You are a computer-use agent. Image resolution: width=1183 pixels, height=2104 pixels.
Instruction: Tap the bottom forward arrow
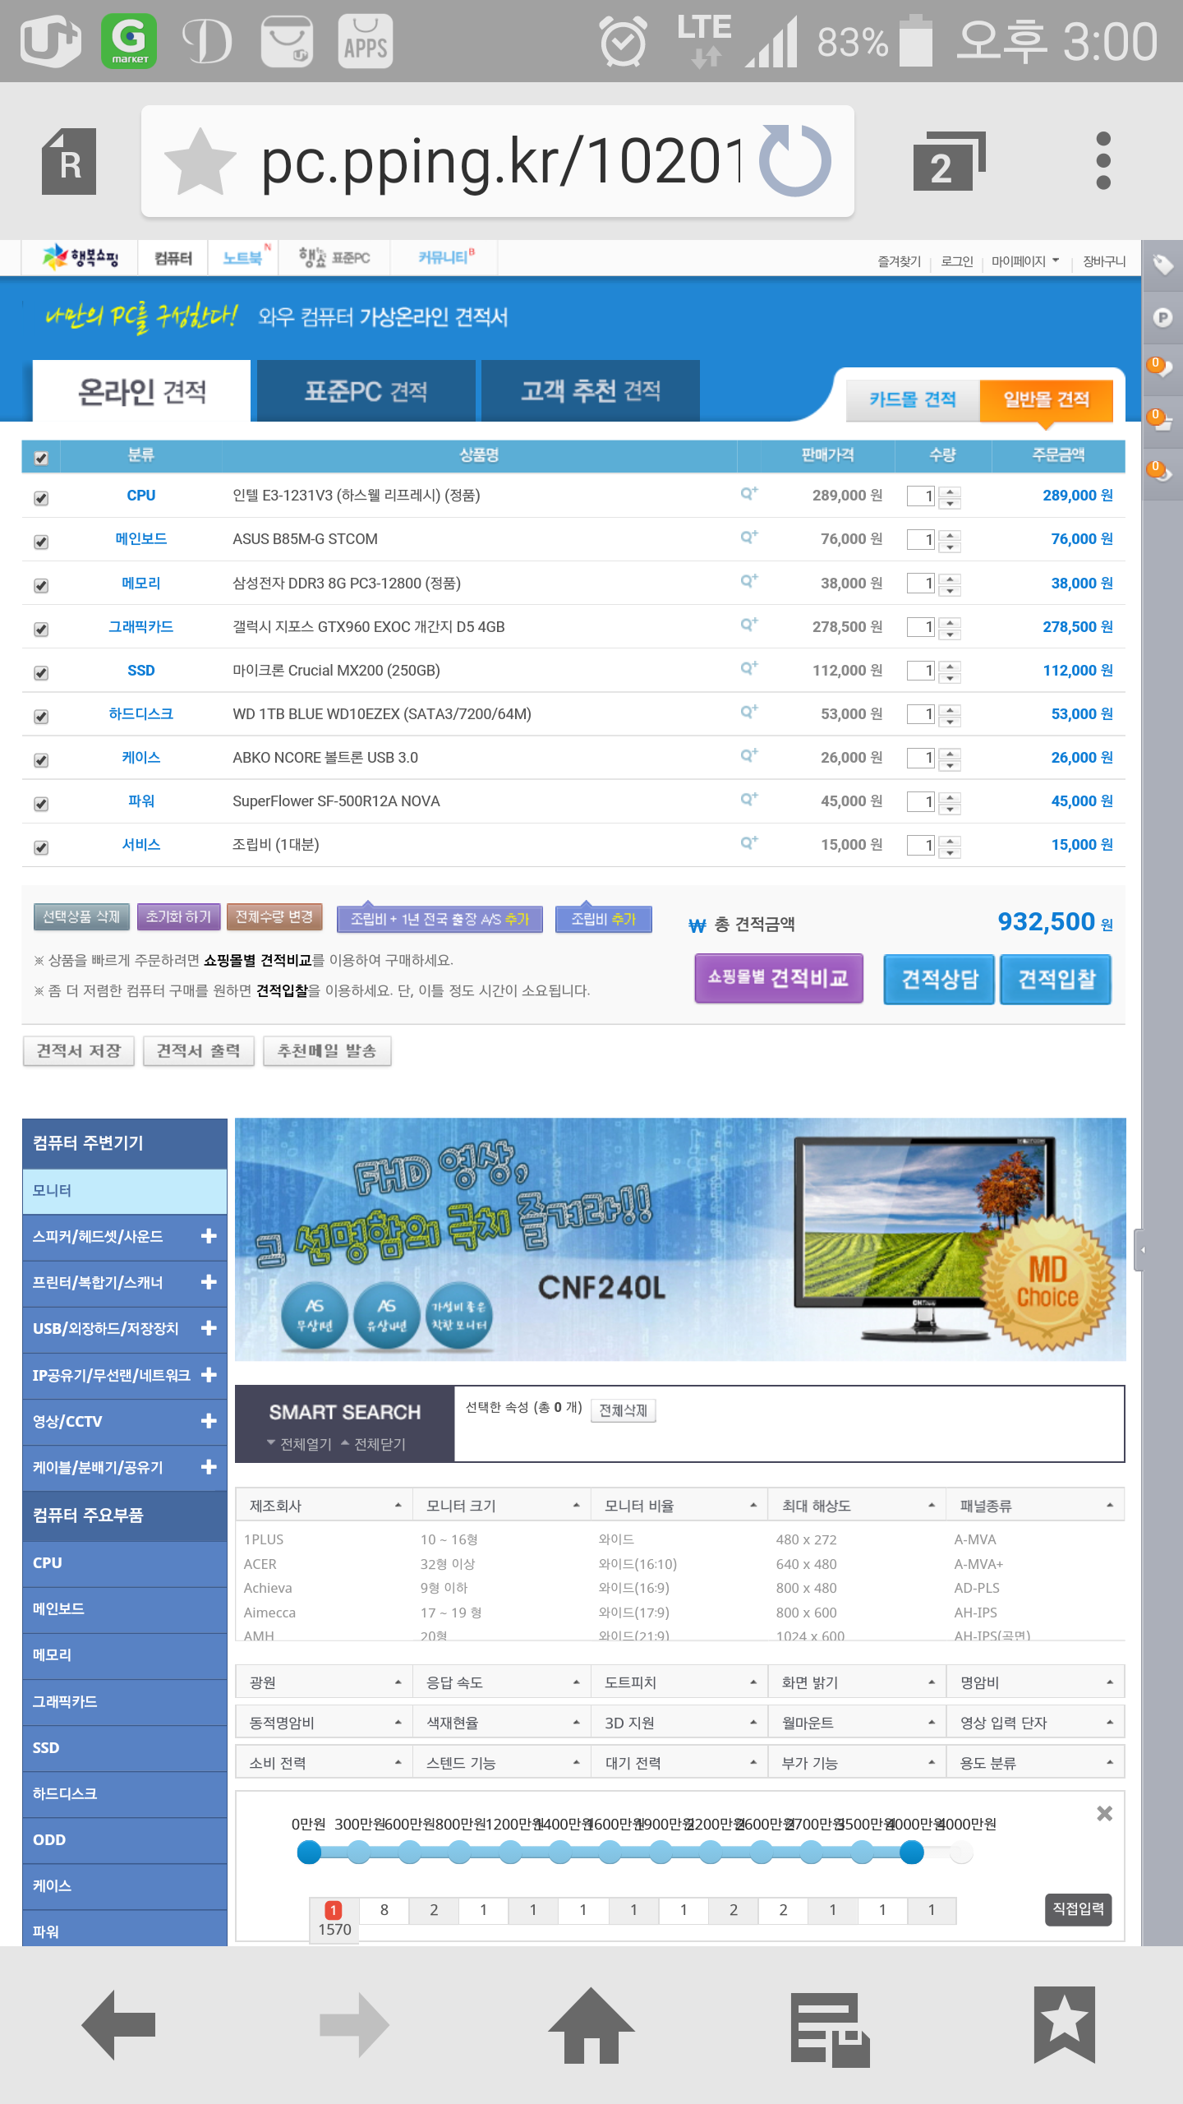(x=354, y=2024)
